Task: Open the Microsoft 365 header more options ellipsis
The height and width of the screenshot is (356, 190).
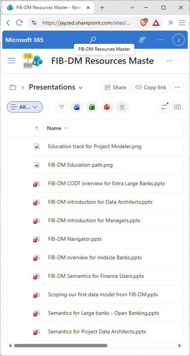Action: pos(160,40)
